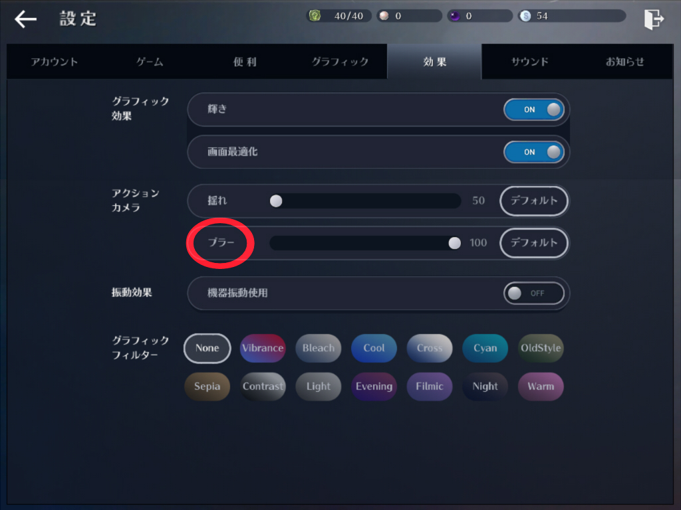Screen dimensions: 681x510
Task: Switch to the ゲーム tab
Action: pos(150,62)
